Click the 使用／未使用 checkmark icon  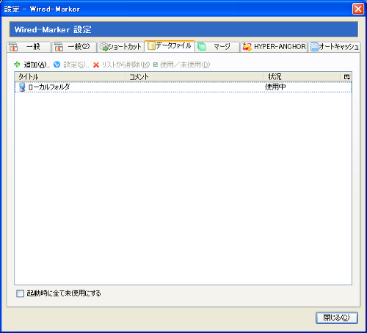click(x=156, y=65)
